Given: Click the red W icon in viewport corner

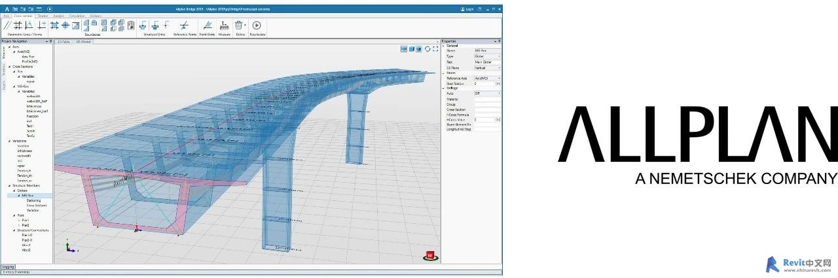Looking at the screenshot, I should pyautogui.click(x=430, y=256).
